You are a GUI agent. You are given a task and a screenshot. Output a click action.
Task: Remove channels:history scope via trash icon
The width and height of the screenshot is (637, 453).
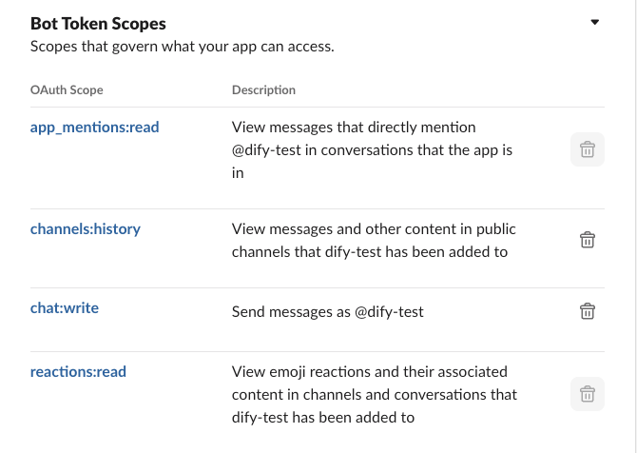[587, 240]
